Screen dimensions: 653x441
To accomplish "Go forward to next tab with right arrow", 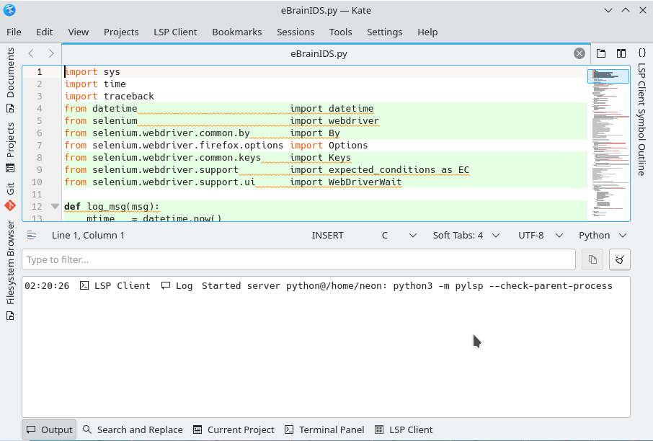I will 50,53.
